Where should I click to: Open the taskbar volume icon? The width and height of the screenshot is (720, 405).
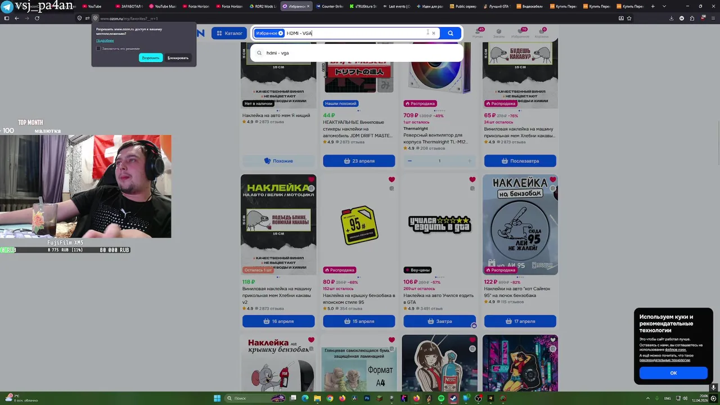click(686, 398)
